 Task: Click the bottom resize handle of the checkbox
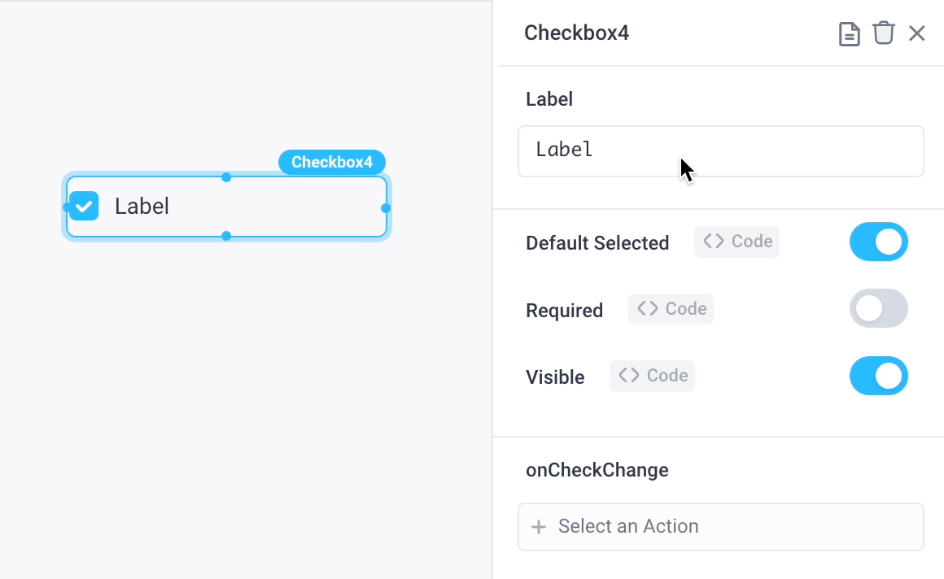[x=226, y=237]
